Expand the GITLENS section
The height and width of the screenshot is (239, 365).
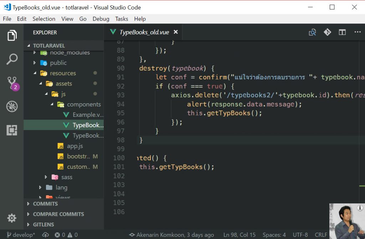28,224
